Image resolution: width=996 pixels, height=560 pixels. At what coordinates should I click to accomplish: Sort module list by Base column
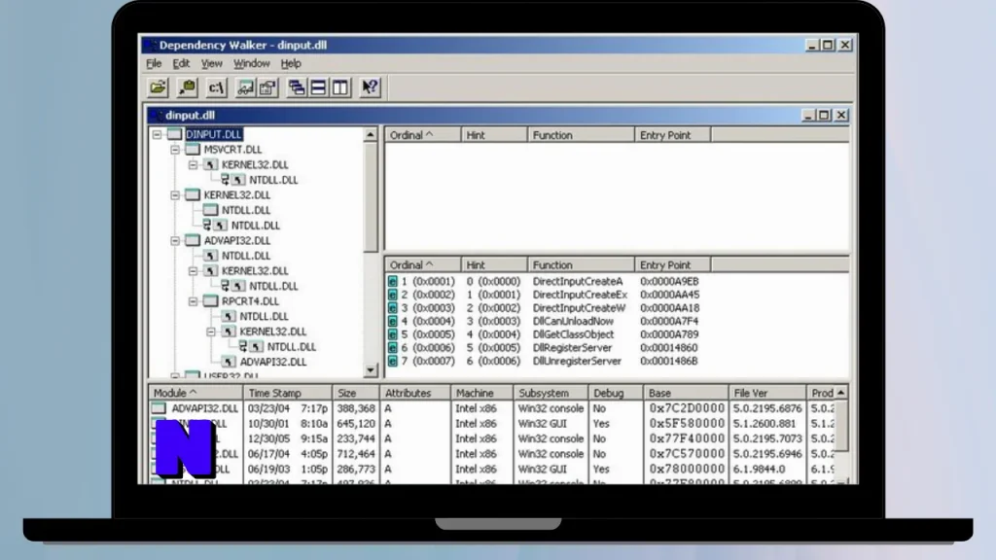pyautogui.click(x=686, y=393)
